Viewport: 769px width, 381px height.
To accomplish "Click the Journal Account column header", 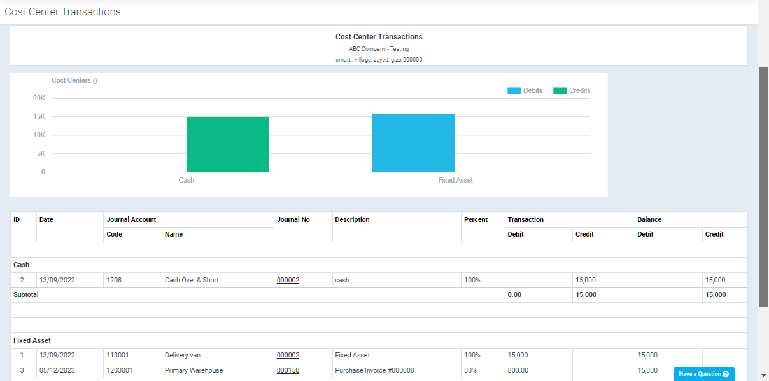I will (130, 219).
